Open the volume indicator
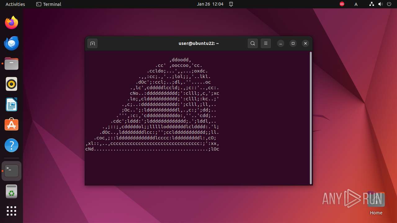The height and width of the screenshot is (223, 397). [380, 4]
